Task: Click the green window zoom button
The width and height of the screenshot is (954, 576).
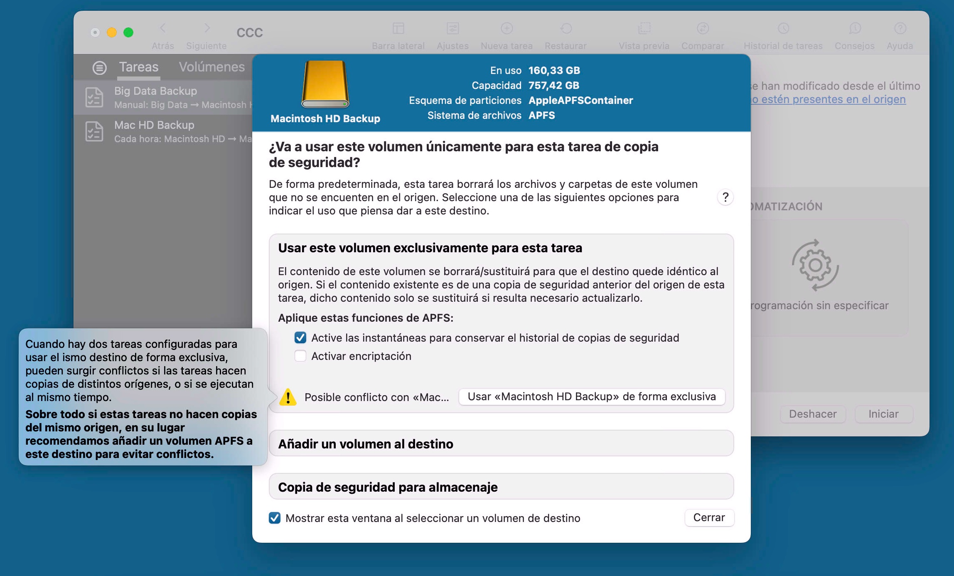Action: pyautogui.click(x=128, y=32)
